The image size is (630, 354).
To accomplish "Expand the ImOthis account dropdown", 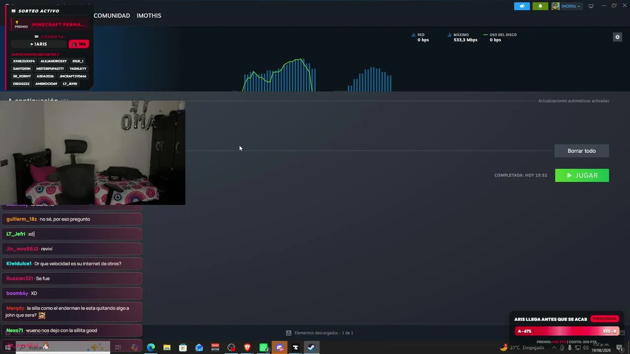I will tap(570, 6).
